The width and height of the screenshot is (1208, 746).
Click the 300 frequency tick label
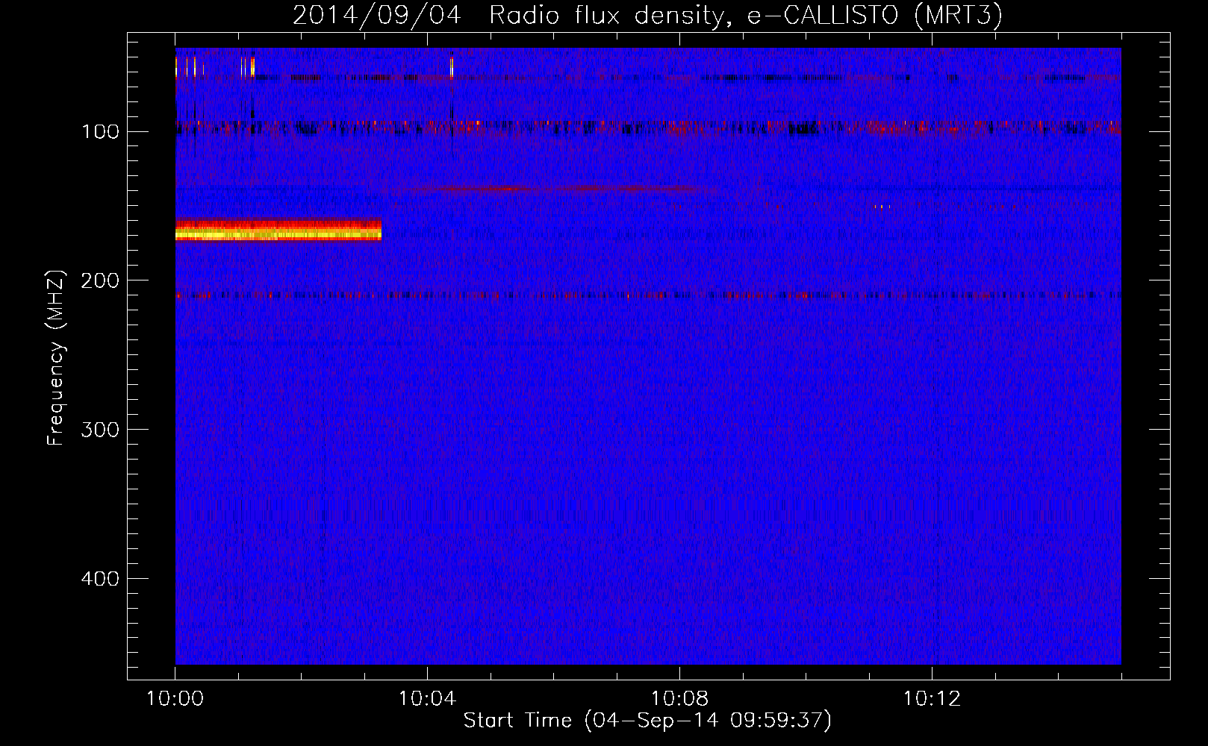coord(100,430)
